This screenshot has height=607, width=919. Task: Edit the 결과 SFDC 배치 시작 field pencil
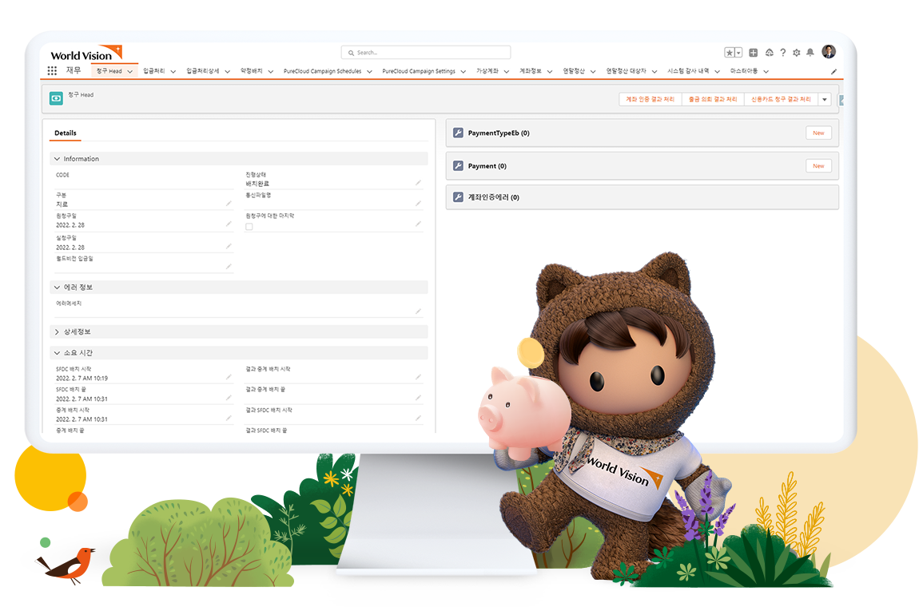(419, 419)
